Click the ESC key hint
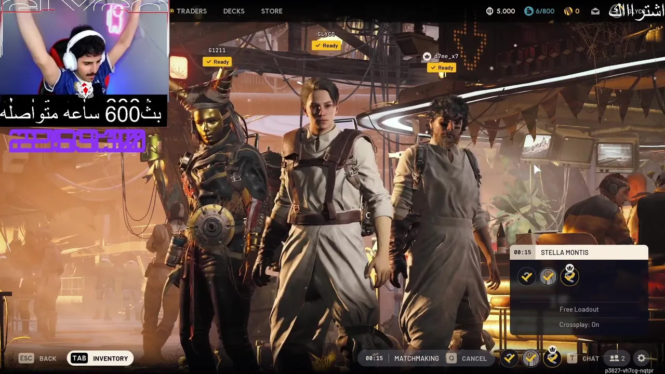This screenshot has height=374, width=665. pos(26,358)
